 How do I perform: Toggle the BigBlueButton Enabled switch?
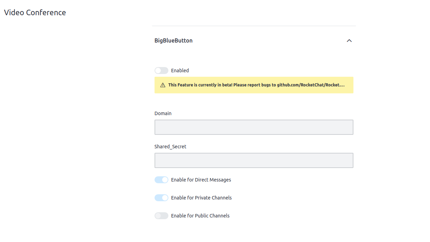(x=161, y=71)
